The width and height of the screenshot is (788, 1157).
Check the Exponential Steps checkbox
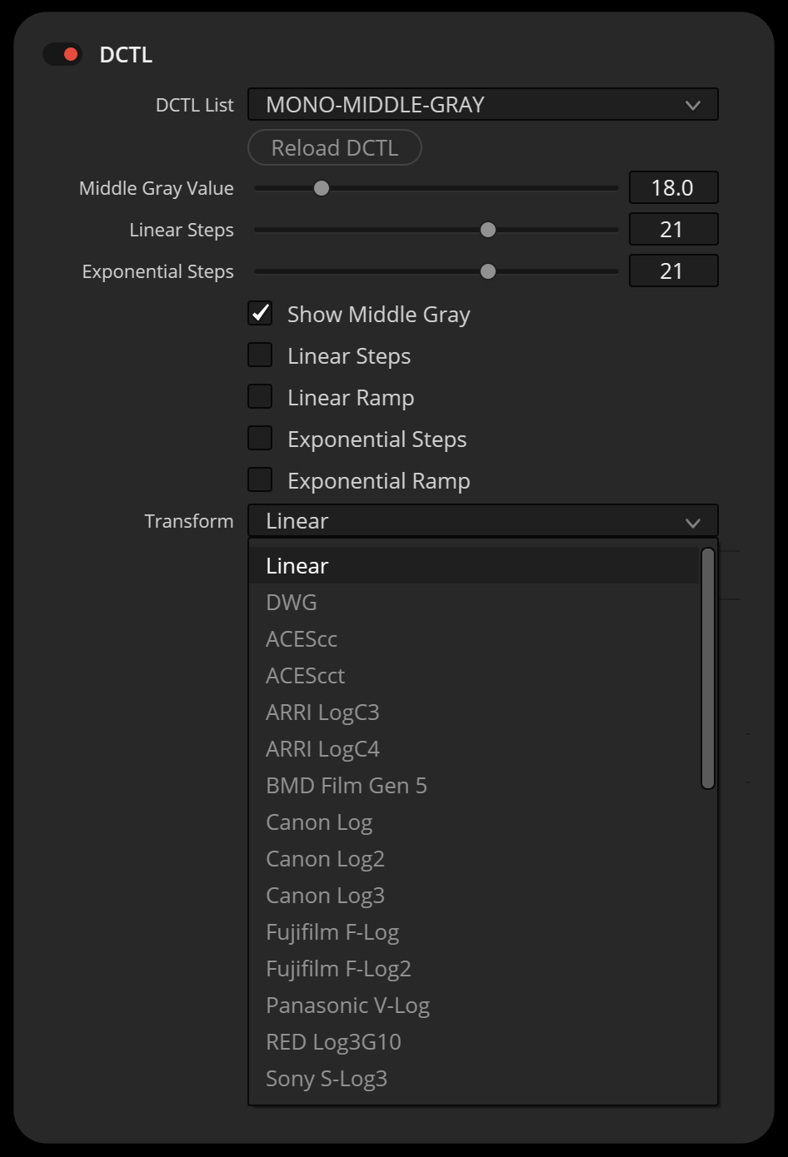[261, 439]
